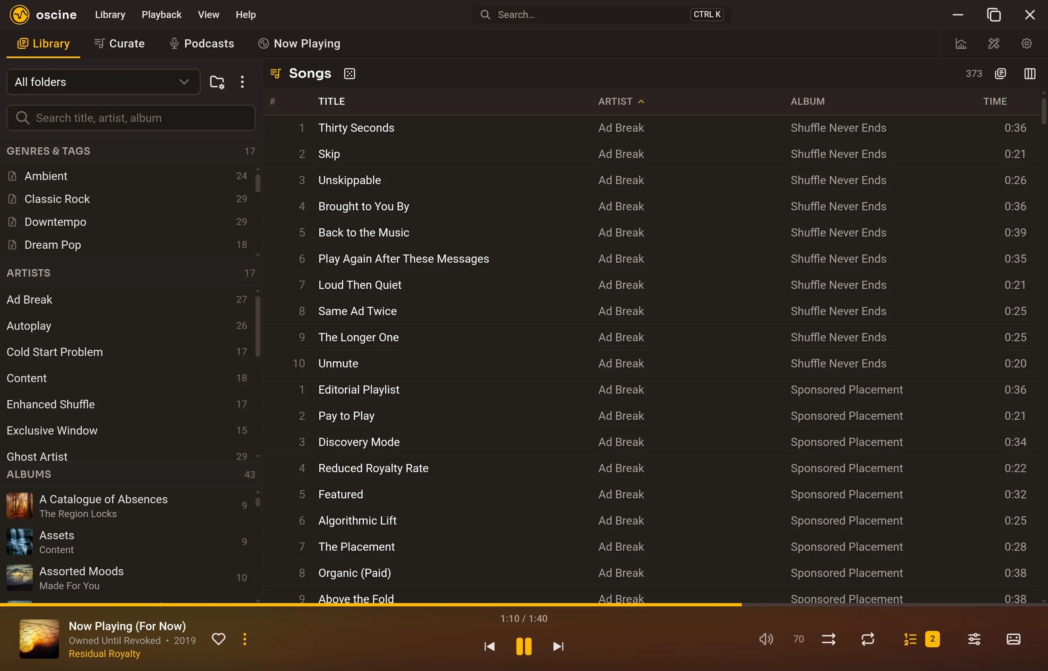Open the lyrics panel icon
Viewport: 1048px width, 671px height.
coord(1013,639)
